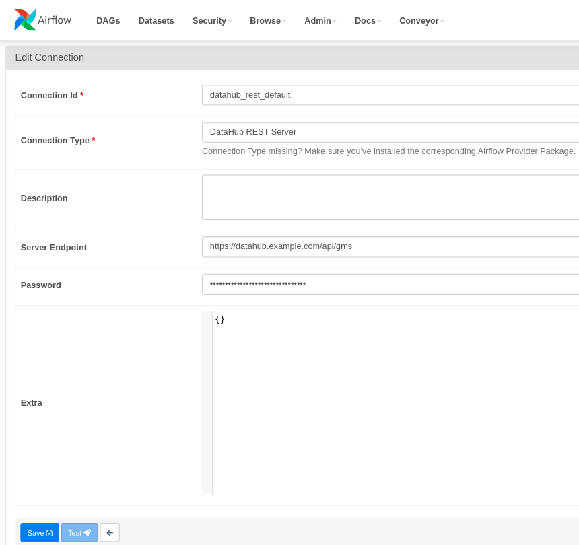
Task: Click the Save button
Action: coord(39,532)
